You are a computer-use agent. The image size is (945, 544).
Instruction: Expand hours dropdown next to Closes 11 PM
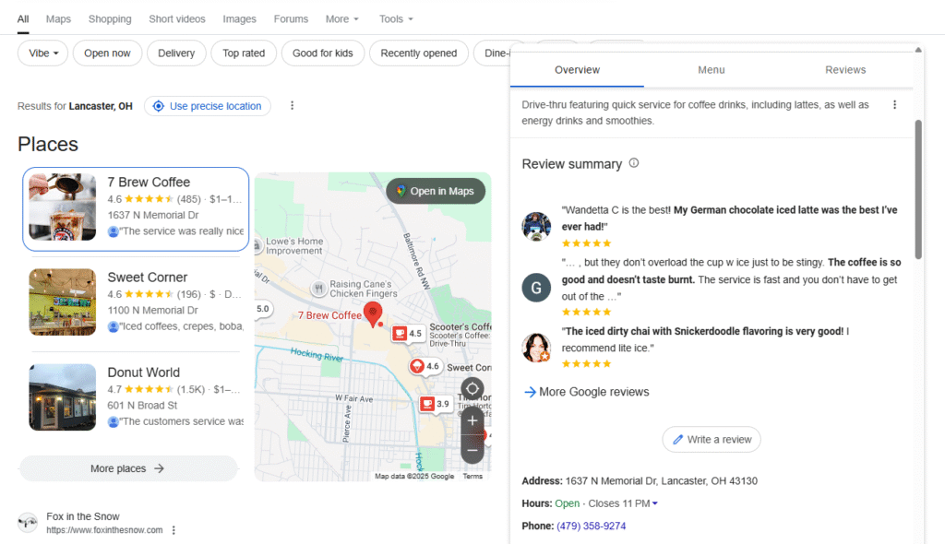click(655, 503)
